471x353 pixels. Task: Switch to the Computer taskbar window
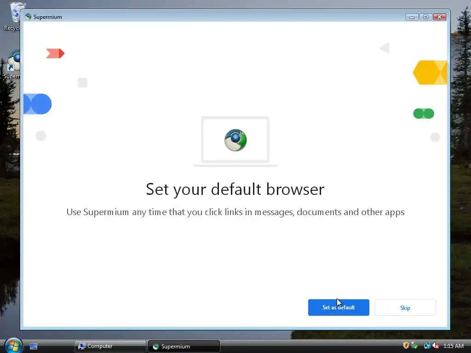click(x=110, y=346)
